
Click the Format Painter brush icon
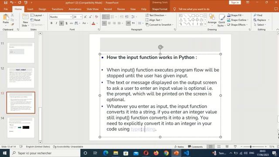[x=12, y=24]
